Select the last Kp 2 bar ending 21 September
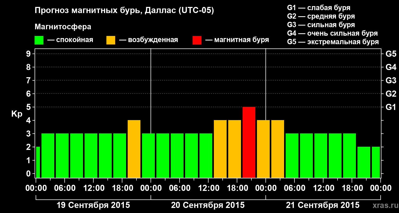The width and height of the screenshot is (399, 213). (376, 162)
